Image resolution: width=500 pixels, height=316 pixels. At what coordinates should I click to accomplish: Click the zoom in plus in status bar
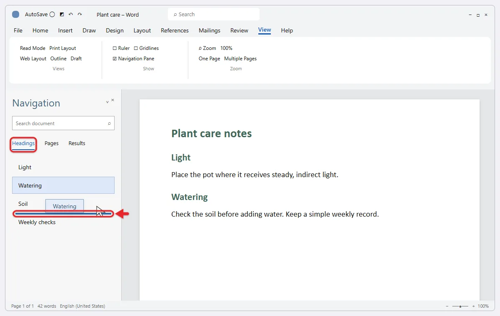pyautogui.click(x=473, y=306)
